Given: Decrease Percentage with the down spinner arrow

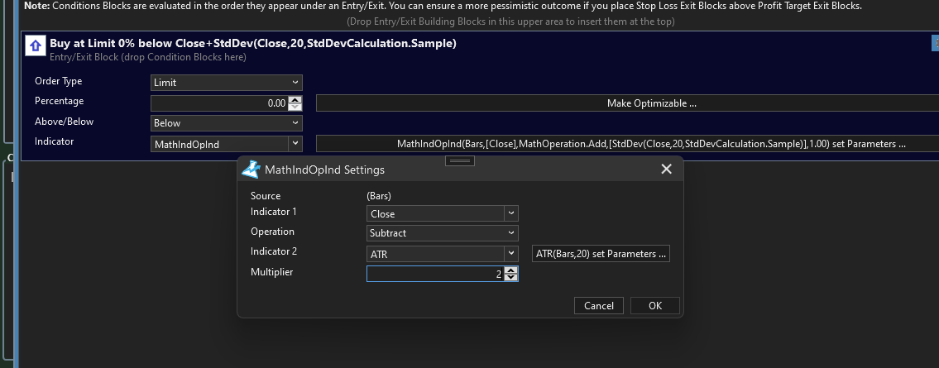Looking at the screenshot, I should tap(295, 108).
